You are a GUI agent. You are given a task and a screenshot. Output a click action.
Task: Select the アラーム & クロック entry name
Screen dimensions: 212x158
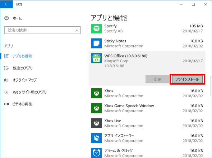[x=119, y=150]
